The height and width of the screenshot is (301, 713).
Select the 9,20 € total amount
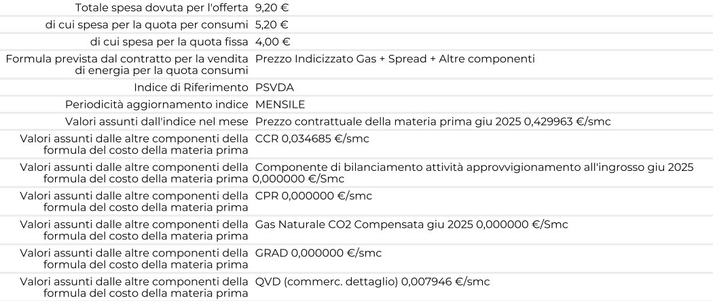tap(273, 8)
